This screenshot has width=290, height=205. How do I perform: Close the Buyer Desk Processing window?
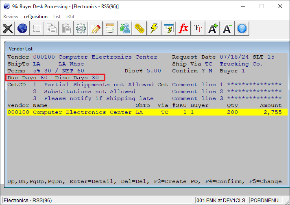tap(280, 6)
